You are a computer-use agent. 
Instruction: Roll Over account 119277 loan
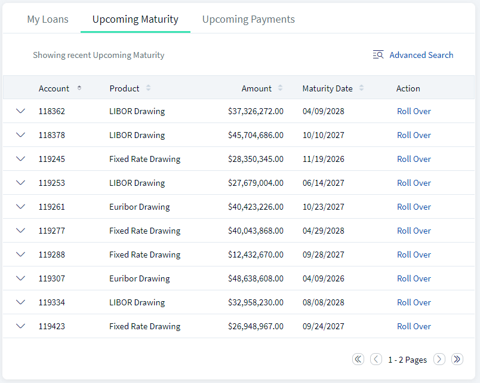click(414, 231)
